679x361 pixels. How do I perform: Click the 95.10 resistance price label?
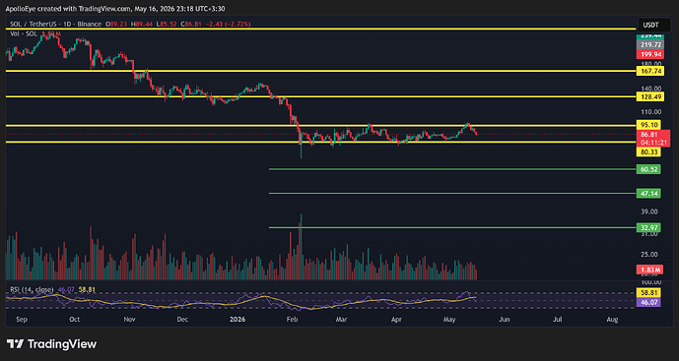pyautogui.click(x=648, y=125)
